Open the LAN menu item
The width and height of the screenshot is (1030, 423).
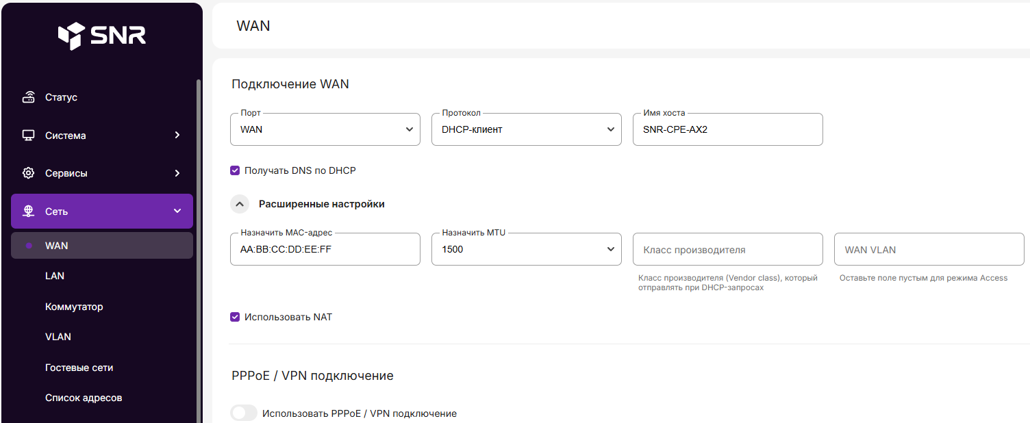[x=55, y=276]
